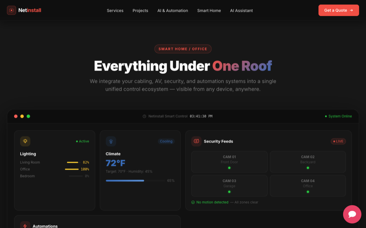
Task: Click the green check icon by No motion detected
Action: pos(193,202)
